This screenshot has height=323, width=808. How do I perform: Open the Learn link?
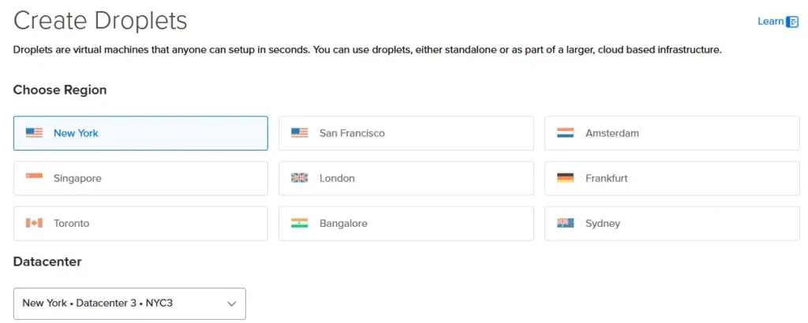770,21
